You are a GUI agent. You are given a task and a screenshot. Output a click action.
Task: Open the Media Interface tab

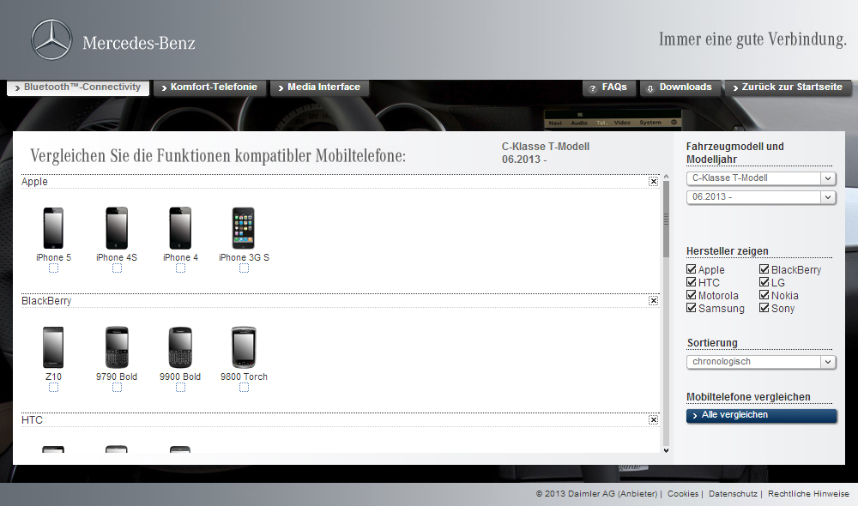319,87
